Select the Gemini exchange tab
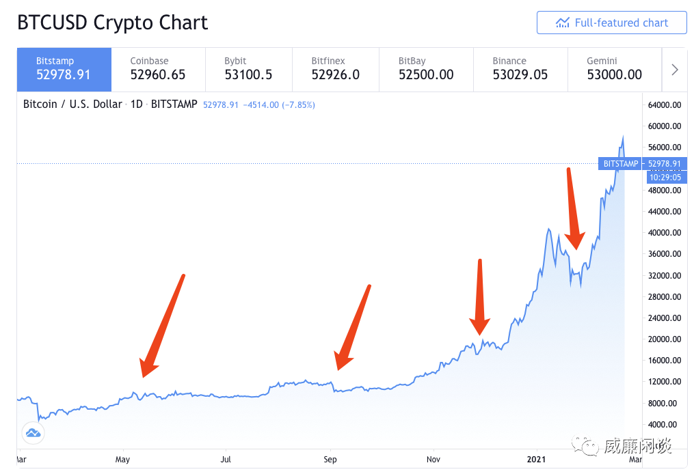 coord(615,70)
